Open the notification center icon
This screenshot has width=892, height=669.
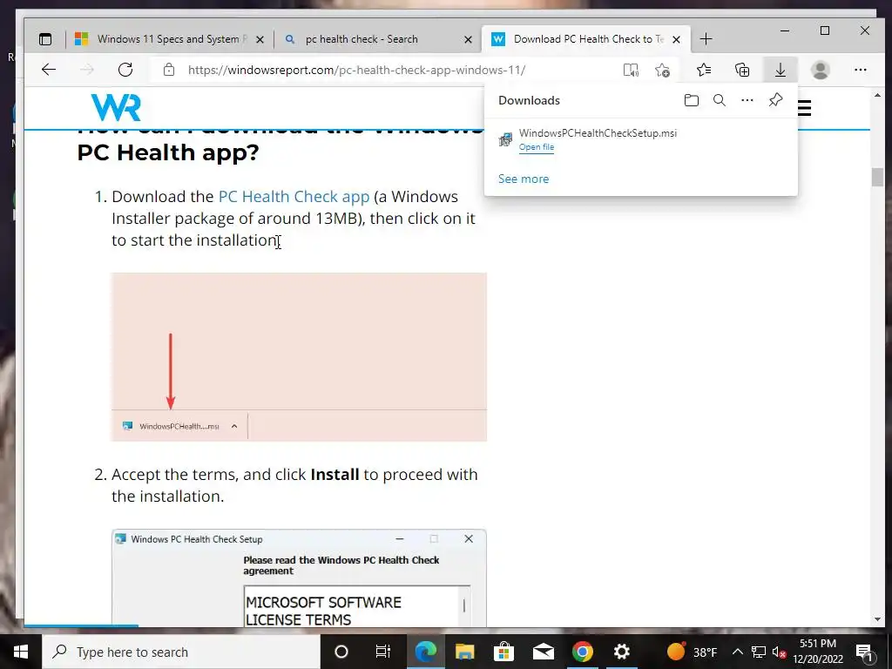[x=865, y=652]
